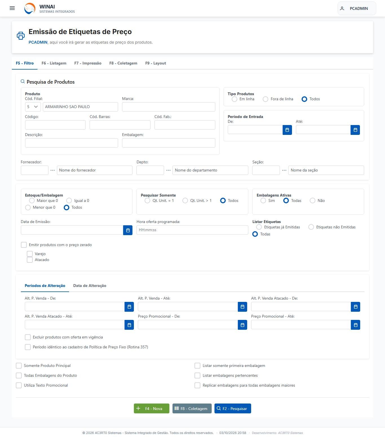This screenshot has width=385, height=439.
Task: Focus the Cód. Barras field
Action: pos(120,125)
